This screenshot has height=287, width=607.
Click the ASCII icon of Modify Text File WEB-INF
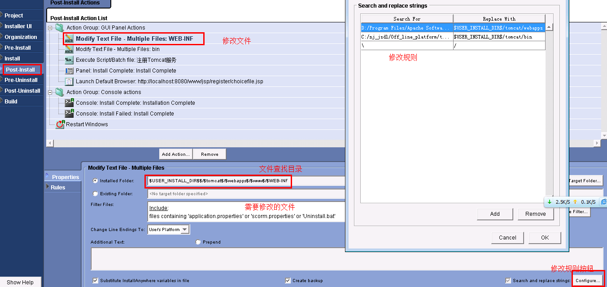point(69,39)
